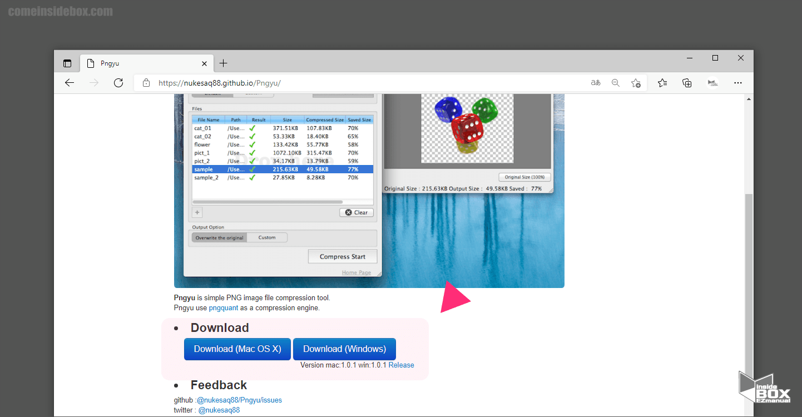Add this page to favorites

[636, 83]
